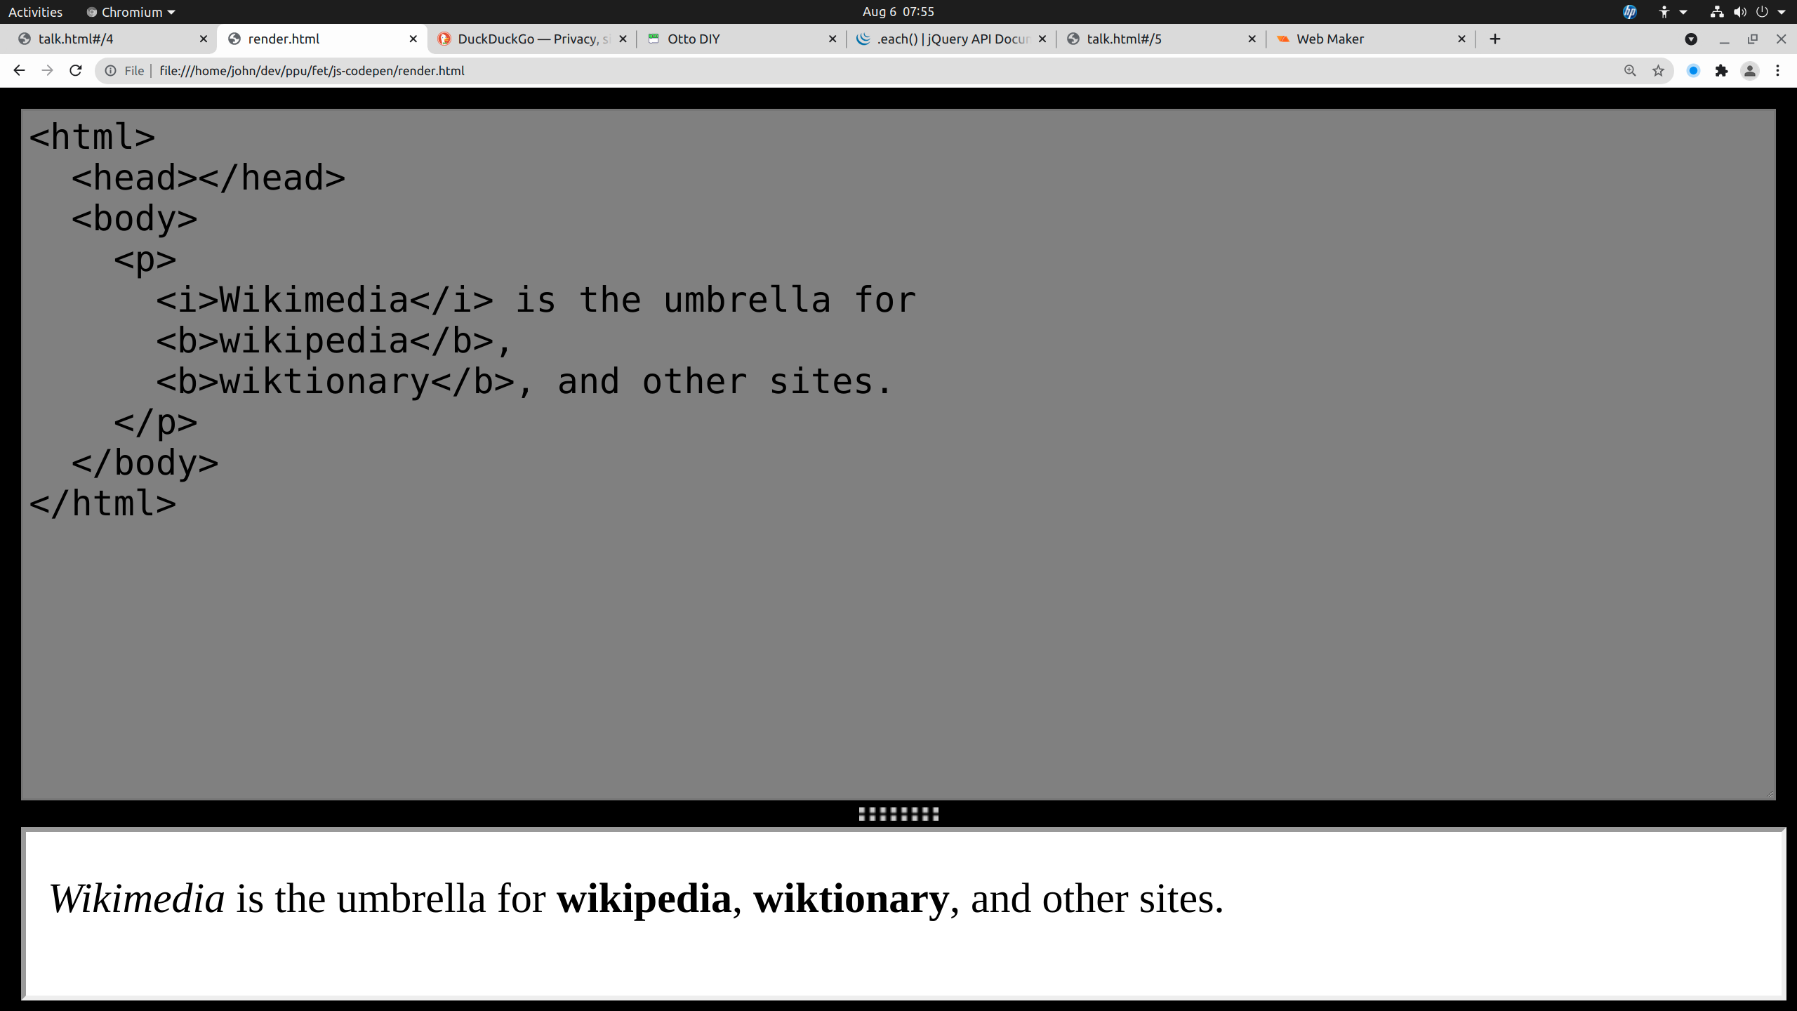Image resolution: width=1797 pixels, height=1011 pixels.
Task: Click the blue circle extension icon
Action: point(1693,70)
